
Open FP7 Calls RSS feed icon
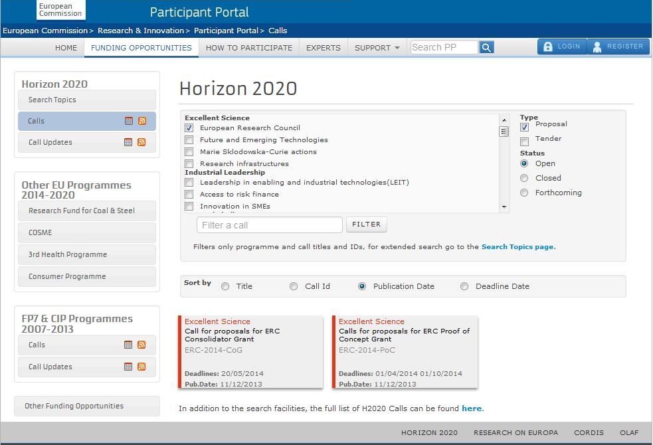(x=141, y=345)
